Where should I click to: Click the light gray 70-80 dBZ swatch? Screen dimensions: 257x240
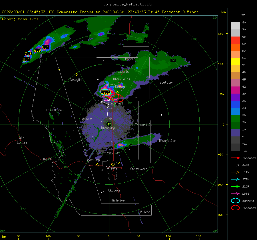pyautogui.click(x=235, y=26)
